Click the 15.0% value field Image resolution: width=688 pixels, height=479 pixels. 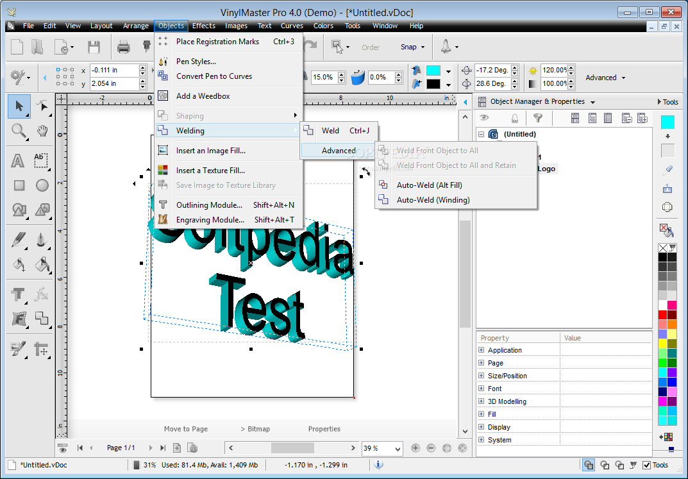pos(324,77)
